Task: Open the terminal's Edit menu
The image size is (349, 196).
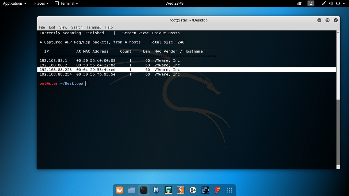Action: (x=52, y=27)
